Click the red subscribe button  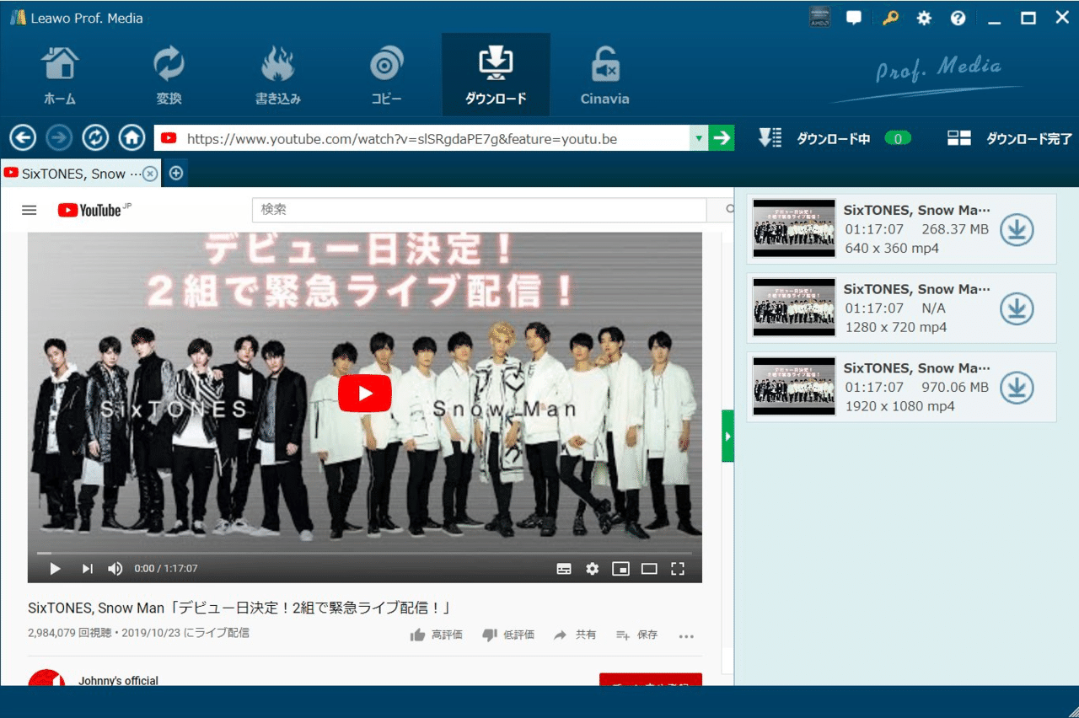click(651, 679)
